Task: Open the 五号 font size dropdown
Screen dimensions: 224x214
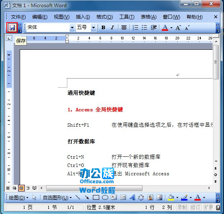Action: tap(93, 27)
